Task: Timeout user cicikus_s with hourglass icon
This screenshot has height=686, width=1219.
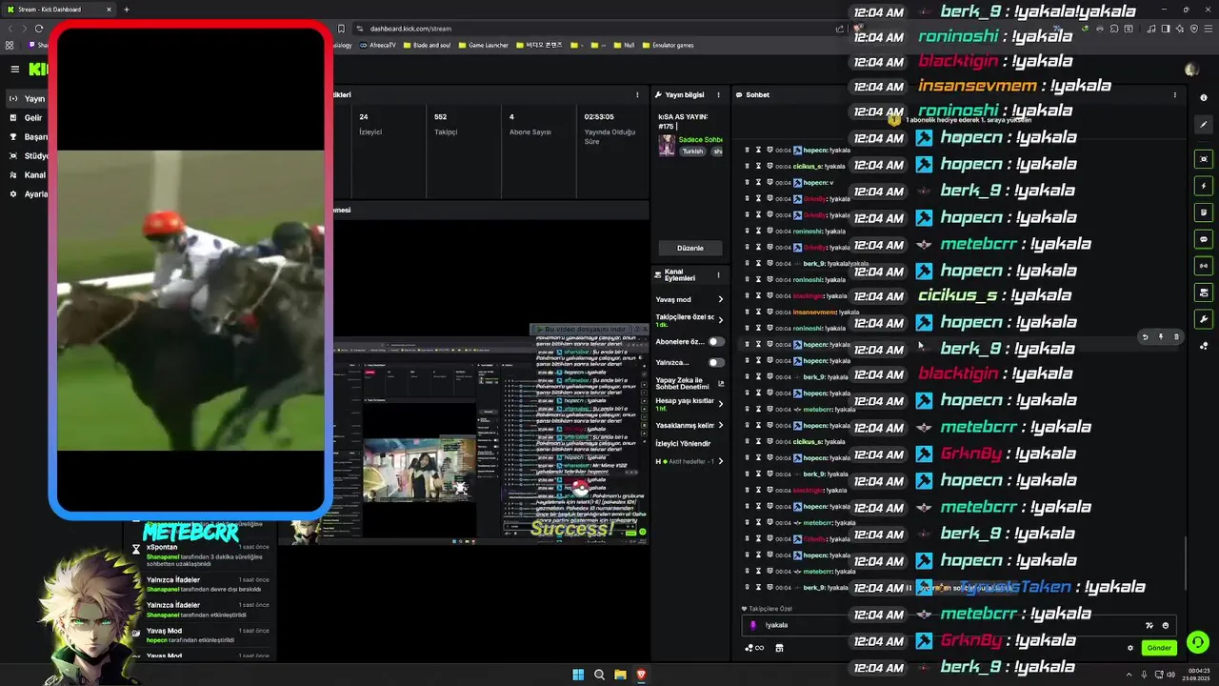Action: (x=758, y=167)
